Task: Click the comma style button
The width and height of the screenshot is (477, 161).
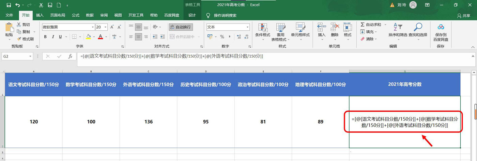Action: [229, 37]
